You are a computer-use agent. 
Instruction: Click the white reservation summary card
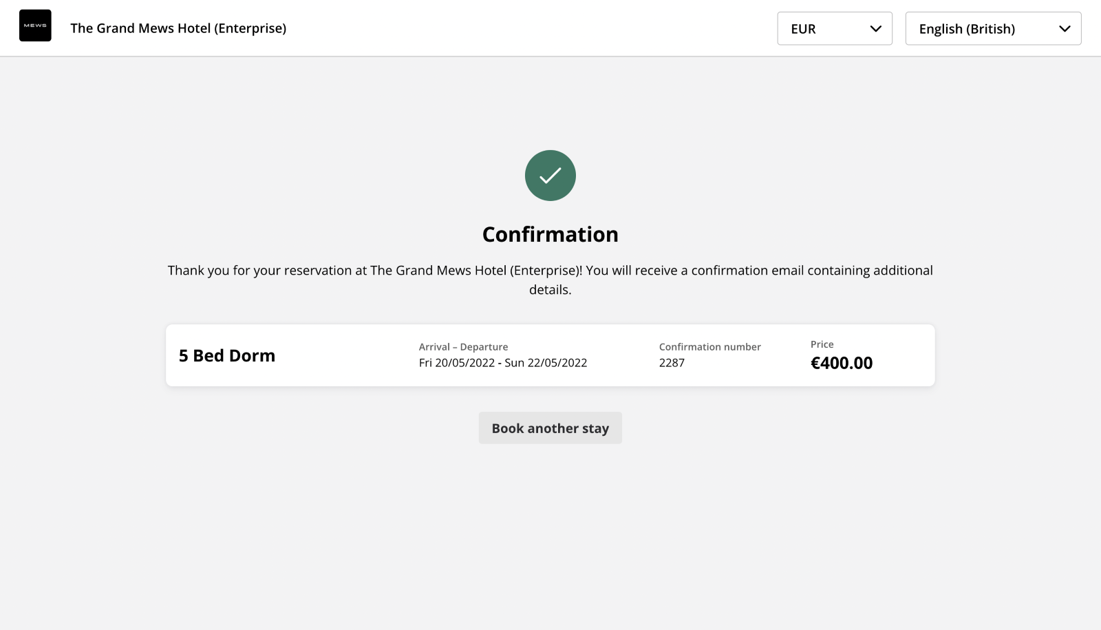click(550, 355)
